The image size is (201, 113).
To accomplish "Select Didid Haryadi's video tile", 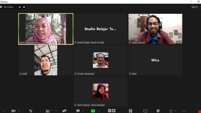I will [x=155, y=29].
